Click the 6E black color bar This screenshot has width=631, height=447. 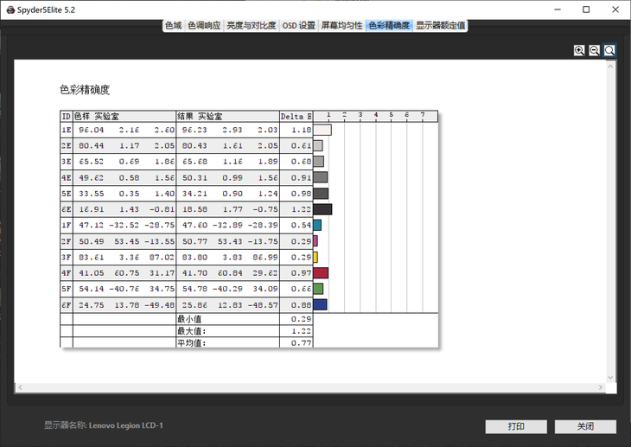pos(322,209)
